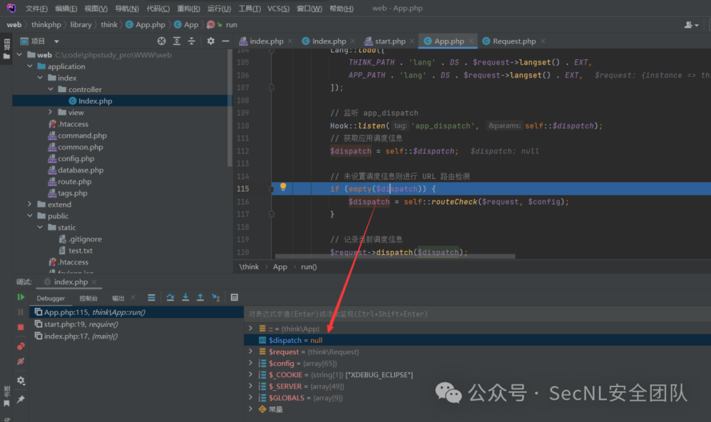Hide the project panel with minus icon
The height and width of the screenshot is (422, 711).
[x=225, y=41]
